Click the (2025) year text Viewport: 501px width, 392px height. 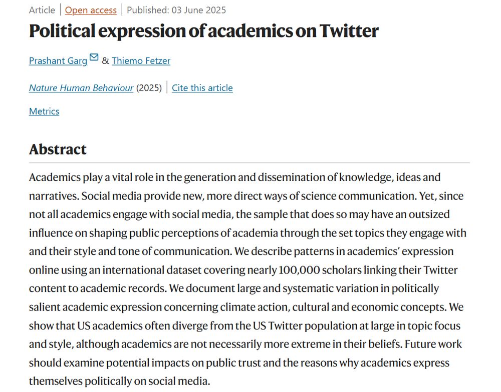(149, 87)
